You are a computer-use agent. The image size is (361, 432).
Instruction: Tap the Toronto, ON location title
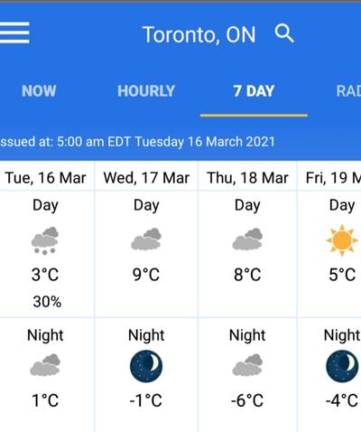199,34
